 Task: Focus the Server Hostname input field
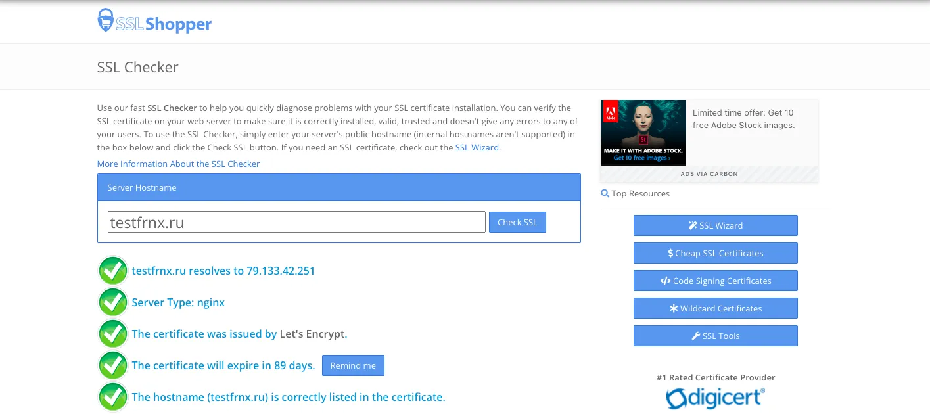(x=296, y=222)
